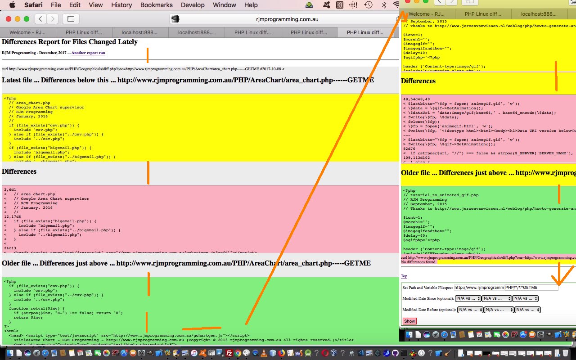Open the Window menu
This screenshot has height=360, width=576.
click(224, 5)
